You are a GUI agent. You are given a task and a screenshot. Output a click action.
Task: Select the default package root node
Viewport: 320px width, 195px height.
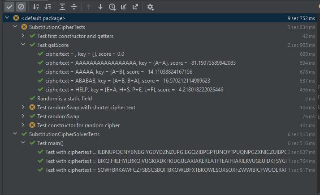coord(43,18)
